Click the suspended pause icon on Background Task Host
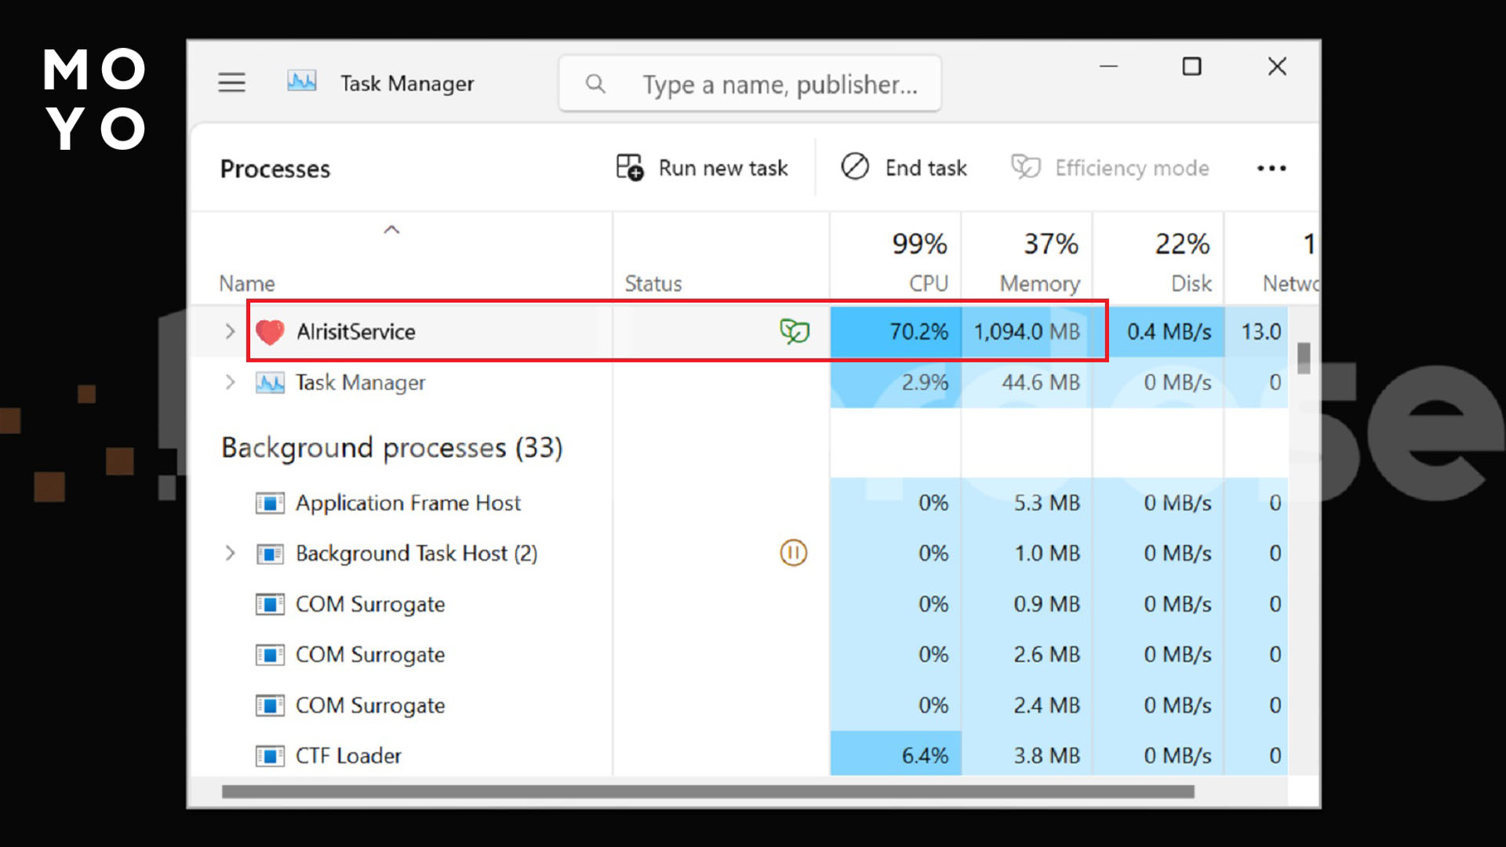1506x847 pixels. 793,553
